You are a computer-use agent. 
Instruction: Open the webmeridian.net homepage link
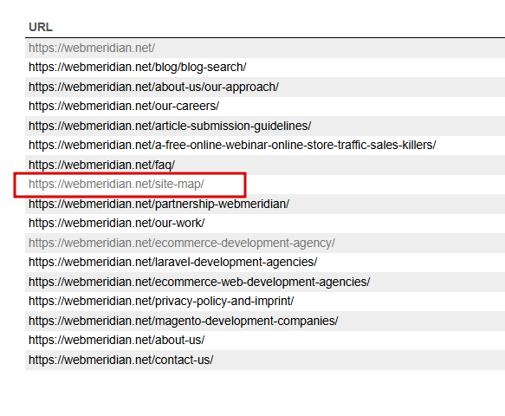[92, 48]
